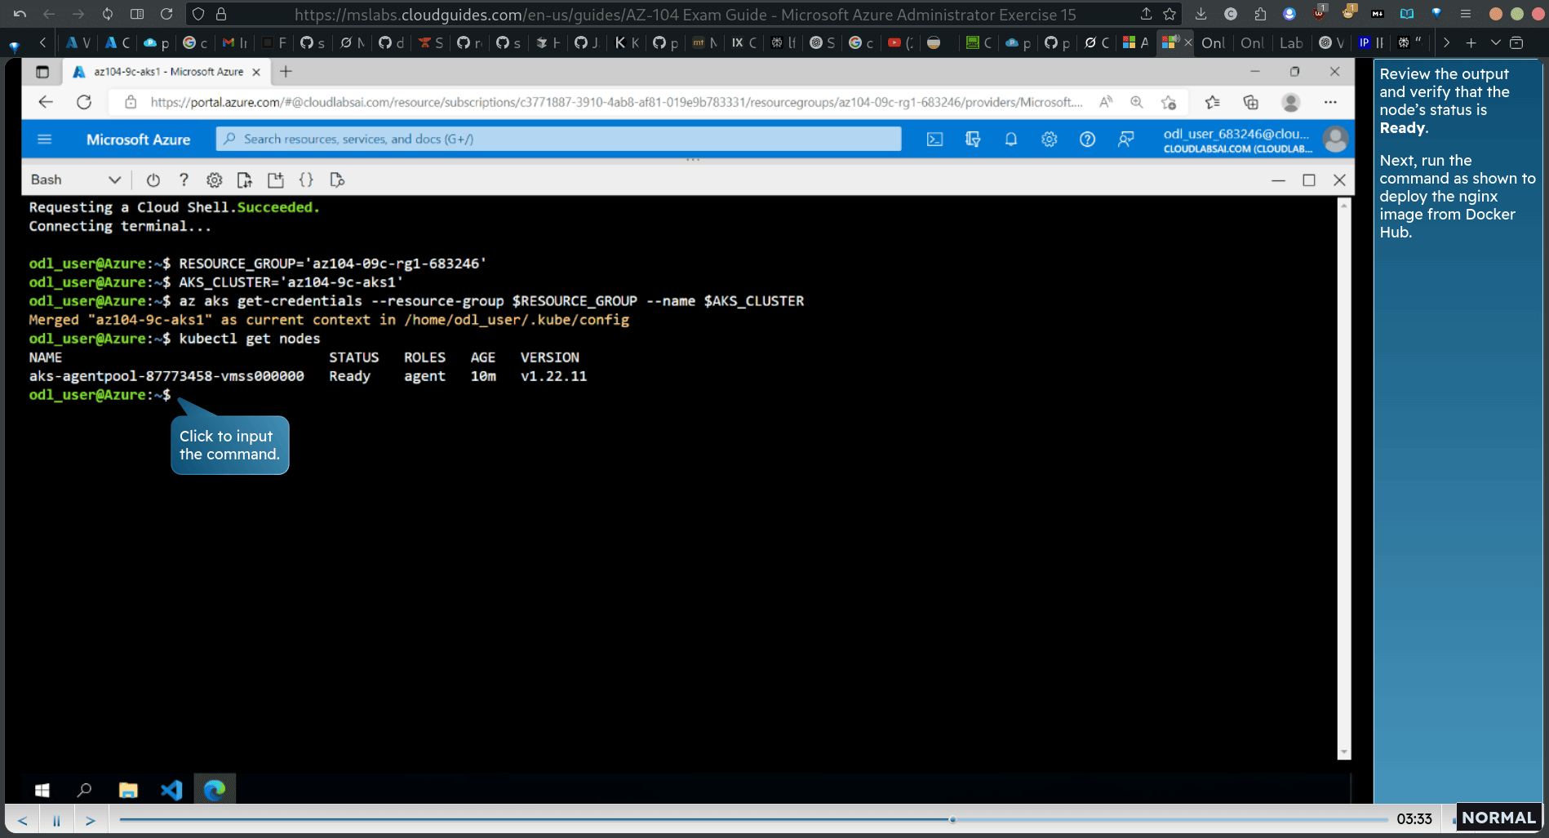
Task: Switch to the Lab browser tab
Action: (1290, 42)
